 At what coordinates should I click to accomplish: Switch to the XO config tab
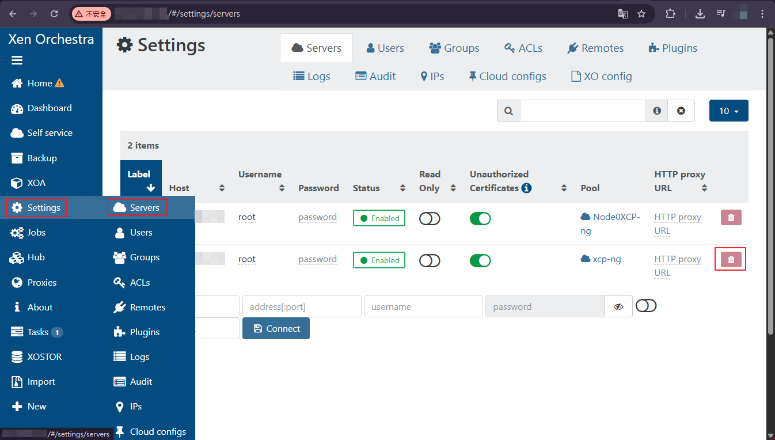click(601, 76)
